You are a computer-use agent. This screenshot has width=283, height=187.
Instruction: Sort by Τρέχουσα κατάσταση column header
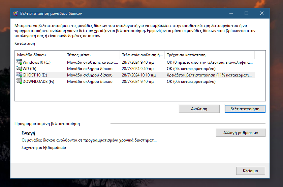(x=210, y=55)
